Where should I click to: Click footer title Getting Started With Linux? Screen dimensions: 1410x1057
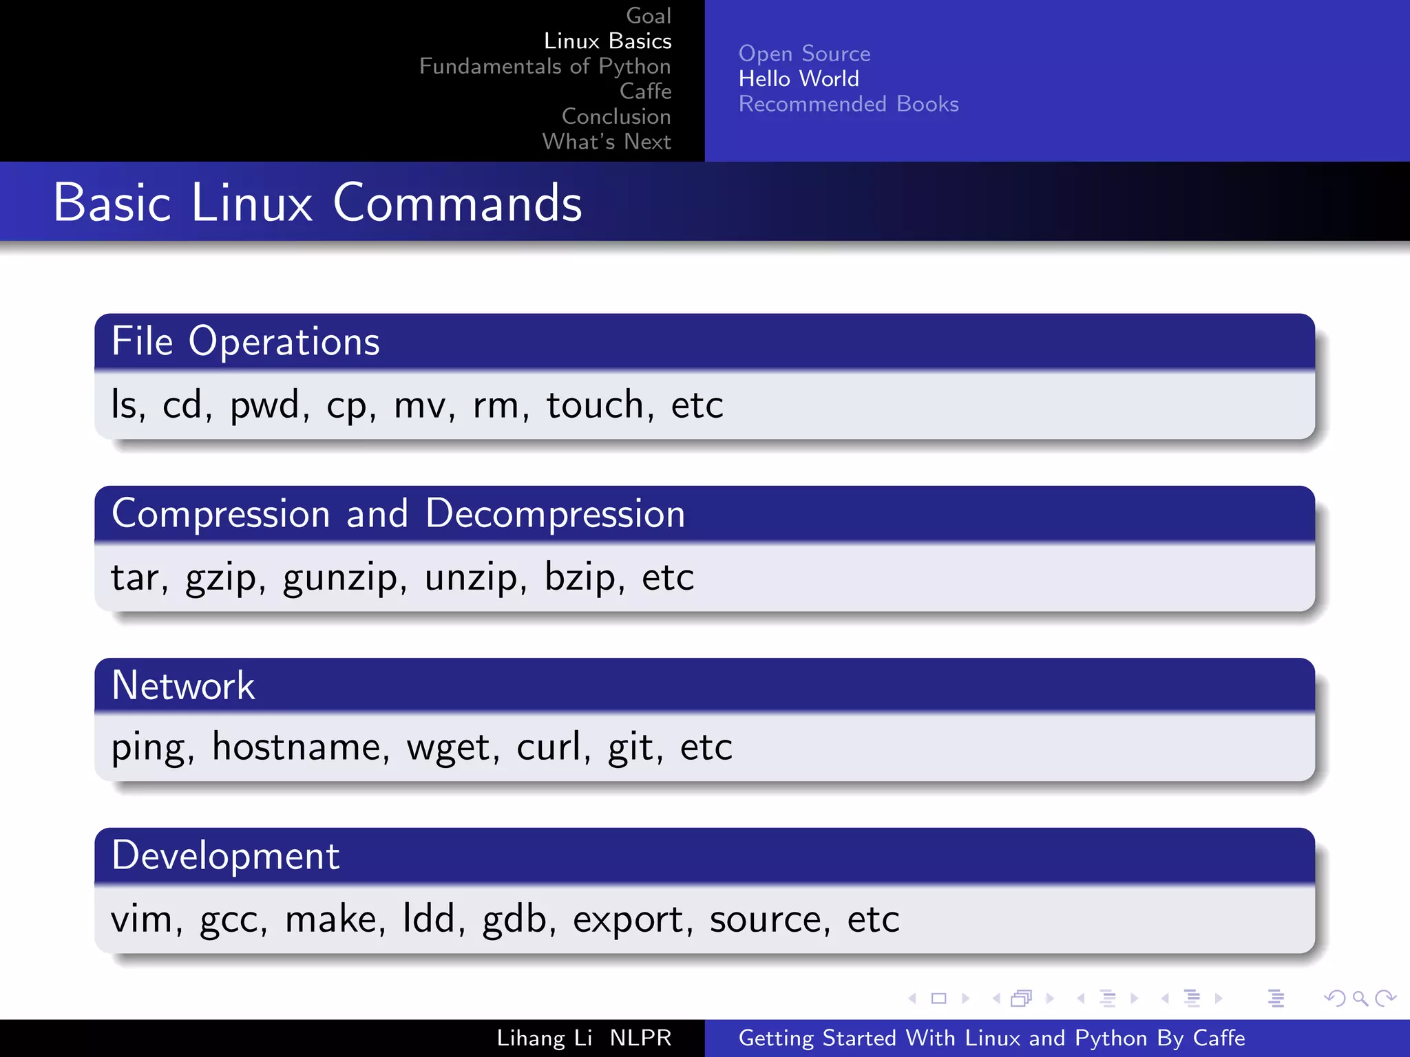pyautogui.click(x=992, y=1038)
